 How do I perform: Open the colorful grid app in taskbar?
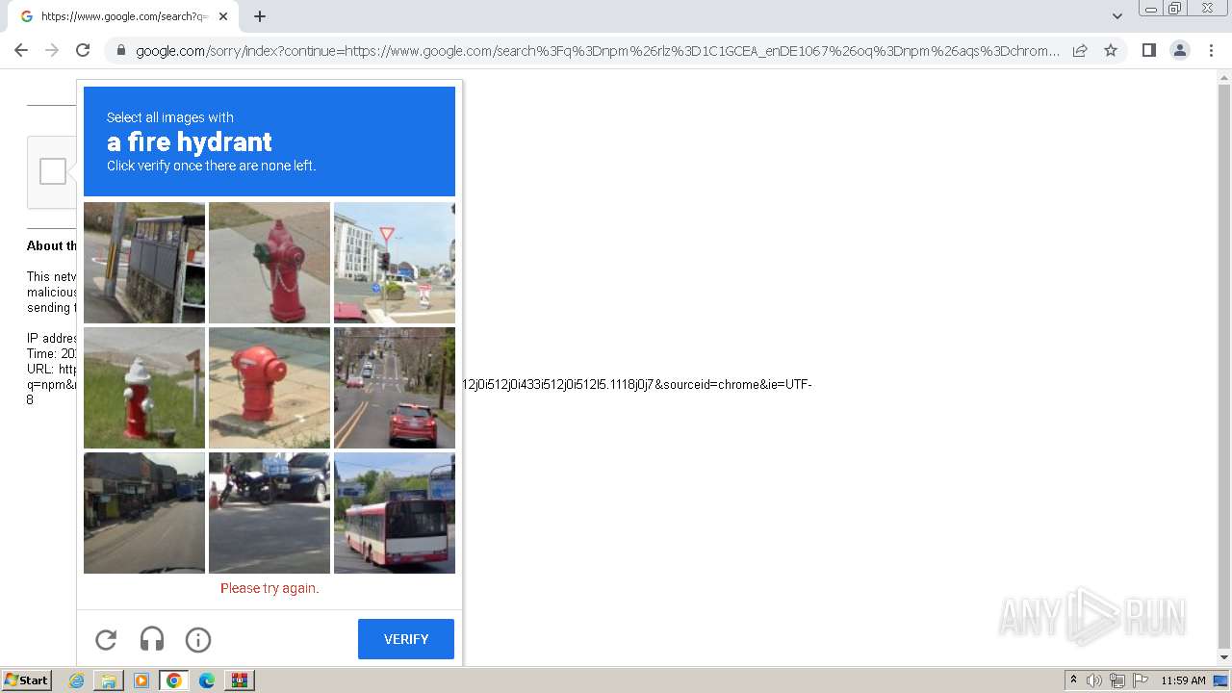pyautogui.click(x=240, y=680)
